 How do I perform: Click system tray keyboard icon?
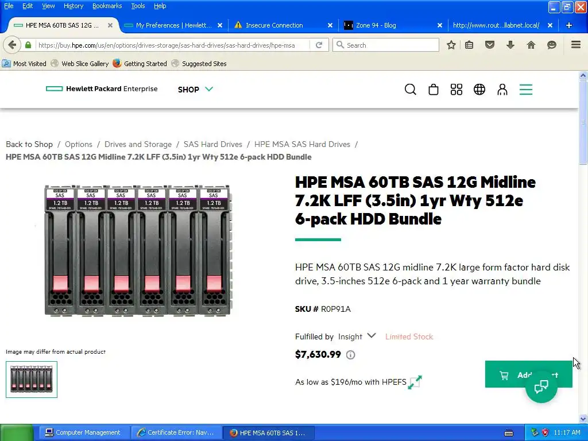[509, 433]
